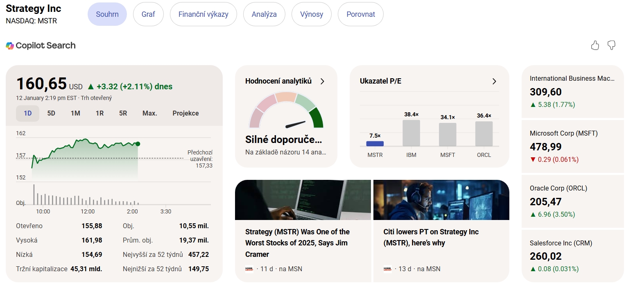This screenshot has height=288, width=633.
Task: Show the Max. chart range
Action: [150, 113]
